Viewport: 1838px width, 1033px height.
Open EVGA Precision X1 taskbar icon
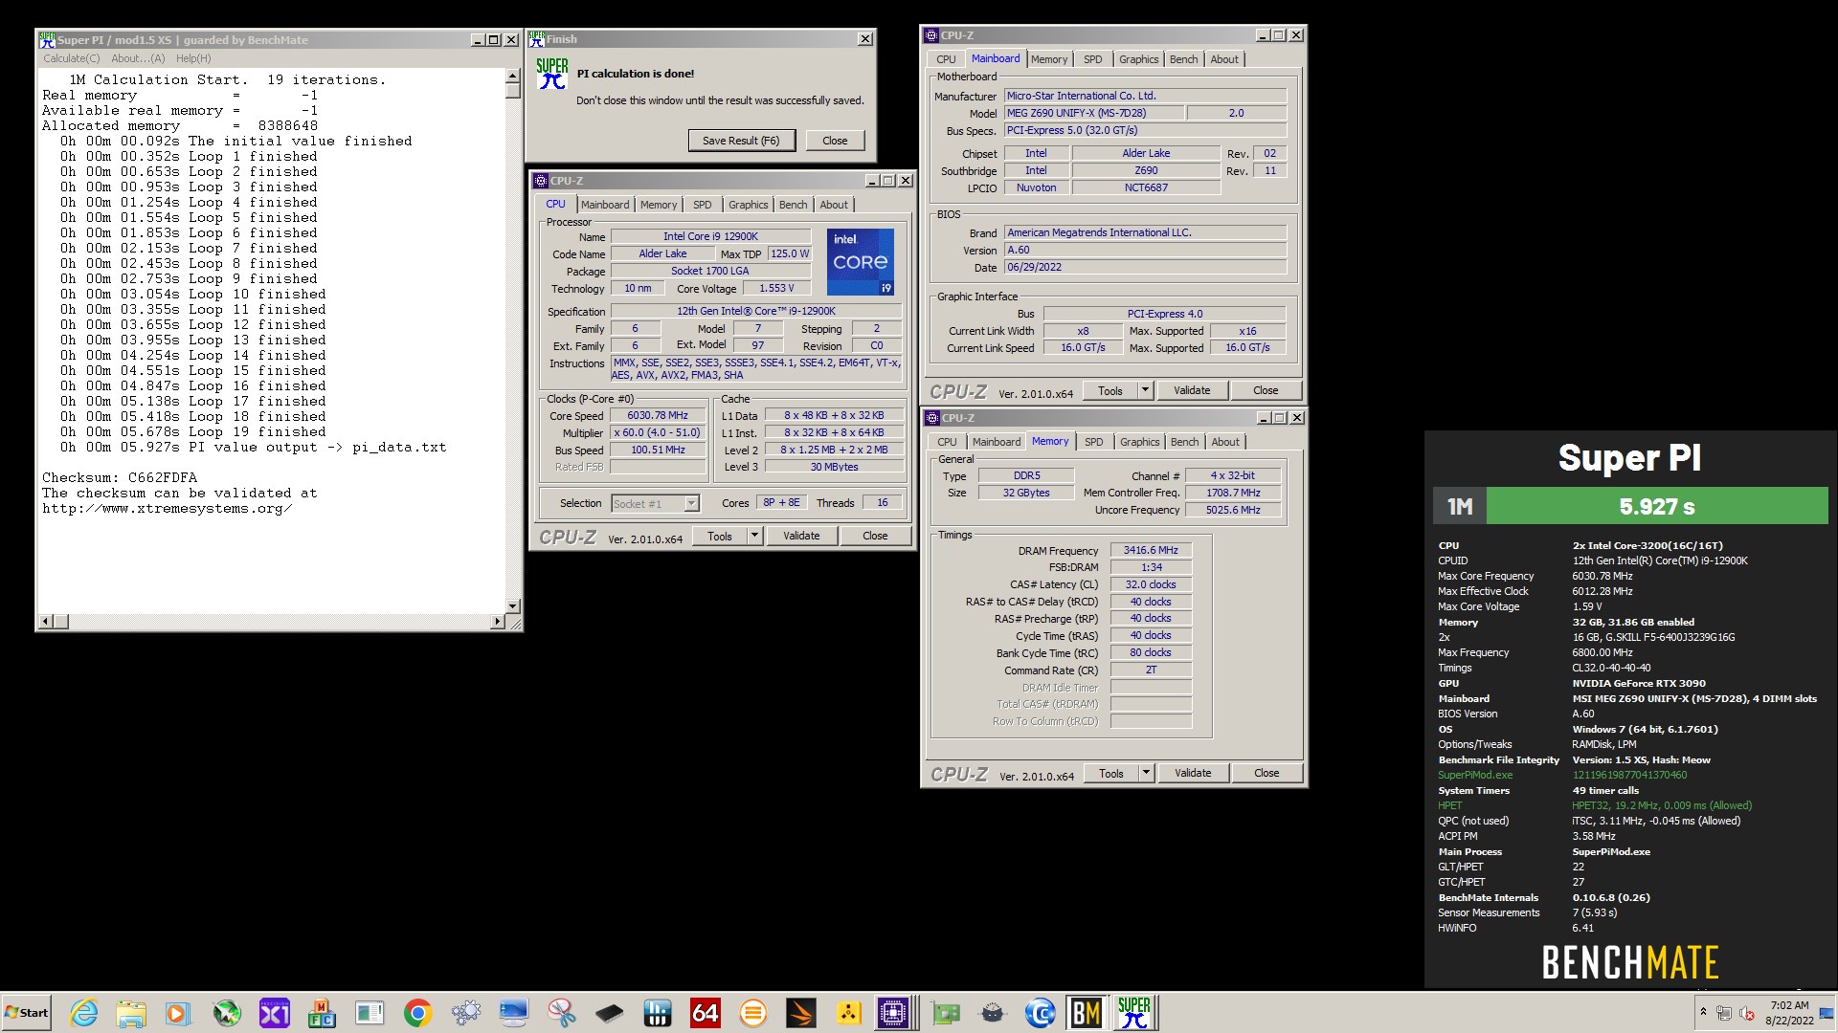[x=275, y=1013]
